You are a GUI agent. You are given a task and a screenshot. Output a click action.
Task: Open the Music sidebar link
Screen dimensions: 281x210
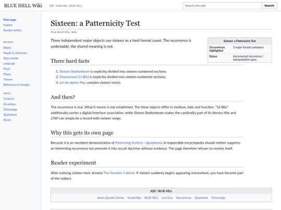click(7, 69)
